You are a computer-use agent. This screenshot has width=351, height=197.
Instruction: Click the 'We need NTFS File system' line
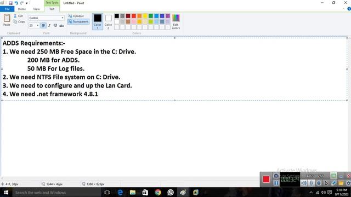(x=61, y=77)
